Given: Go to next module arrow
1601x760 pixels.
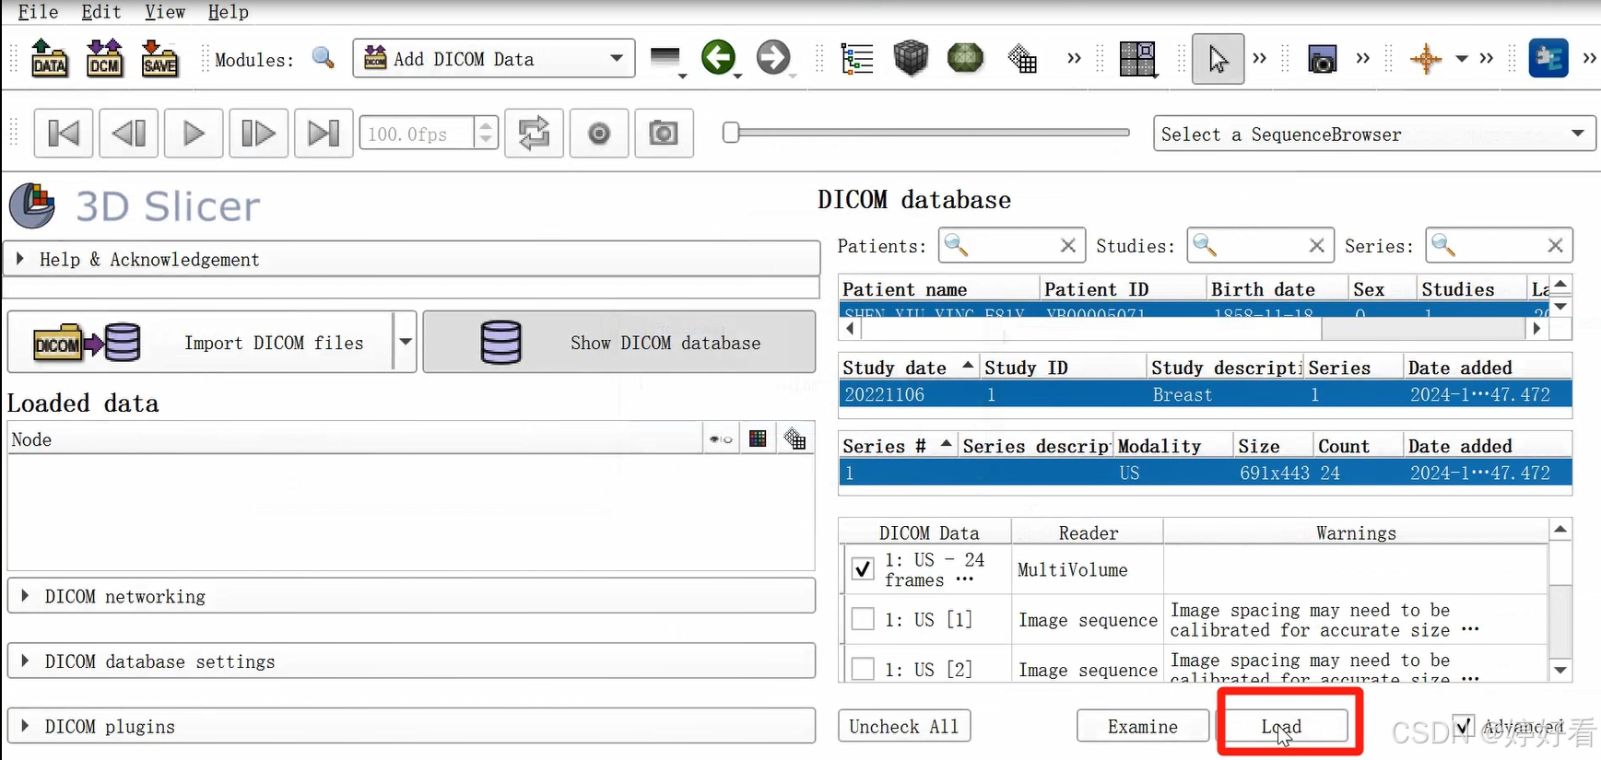Looking at the screenshot, I should (x=774, y=58).
